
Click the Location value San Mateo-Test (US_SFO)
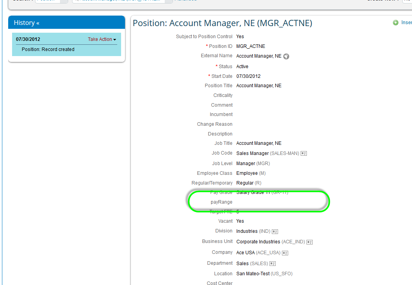coord(264,274)
